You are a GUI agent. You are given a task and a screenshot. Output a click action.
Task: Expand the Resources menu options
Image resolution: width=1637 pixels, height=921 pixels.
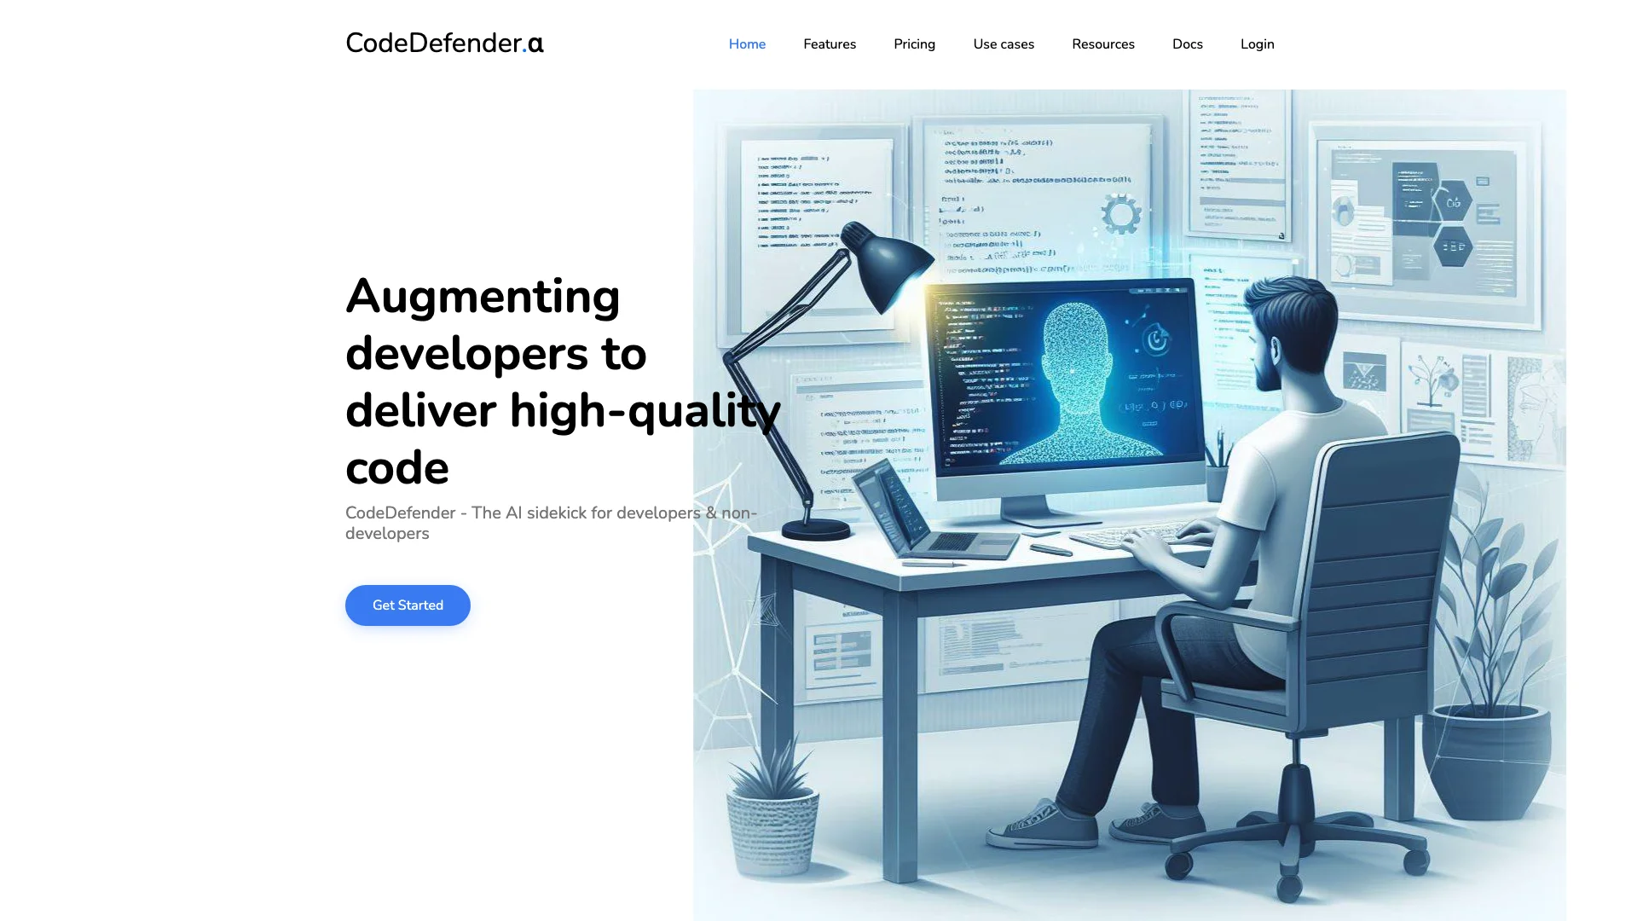(1103, 43)
